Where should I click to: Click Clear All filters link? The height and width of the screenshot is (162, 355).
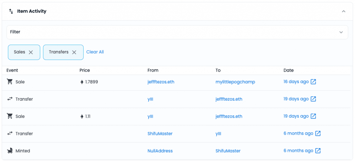(x=95, y=52)
